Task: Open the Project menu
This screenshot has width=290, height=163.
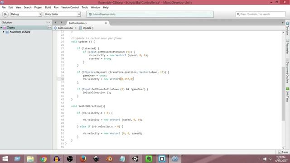Action: [x=38, y=7]
